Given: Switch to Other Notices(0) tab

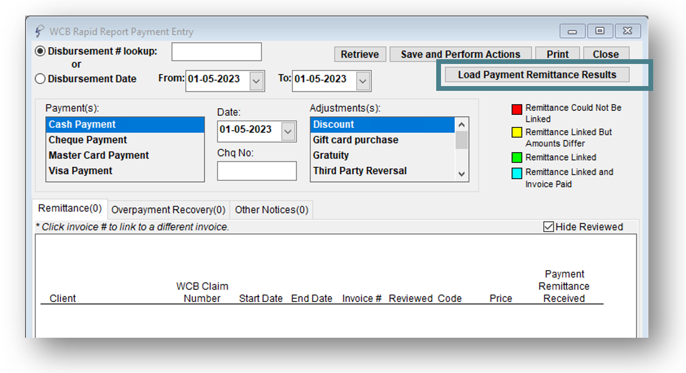Looking at the screenshot, I should tap(272, 210).
